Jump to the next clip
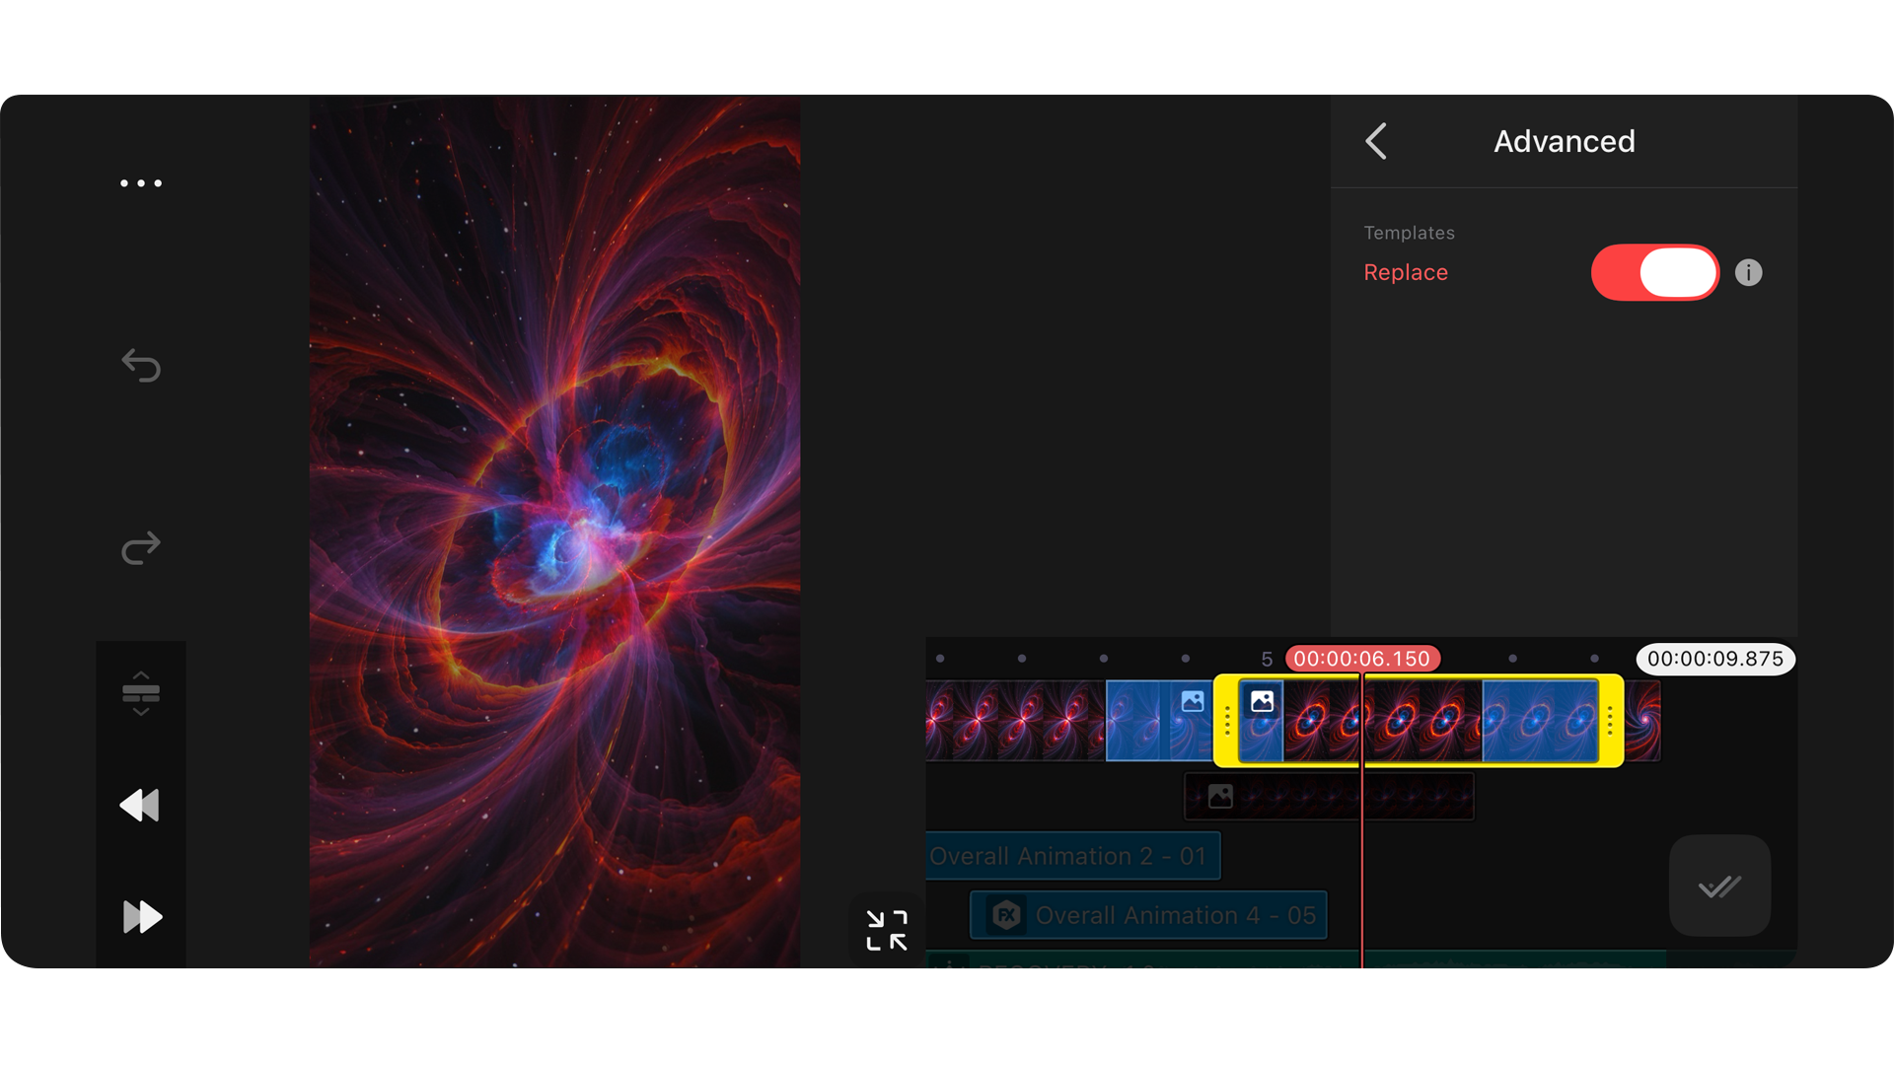Viewport: 1894px width, 1065px height. [142, 917]
